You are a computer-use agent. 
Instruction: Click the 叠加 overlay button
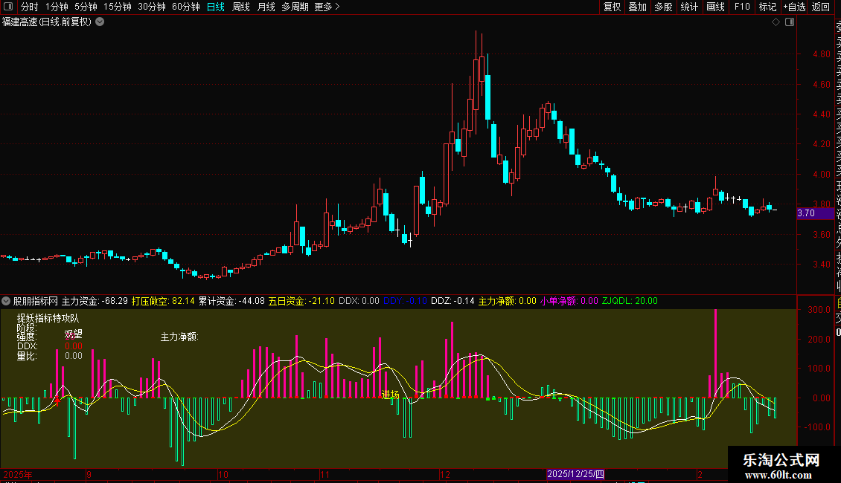[x=638, y=7]
